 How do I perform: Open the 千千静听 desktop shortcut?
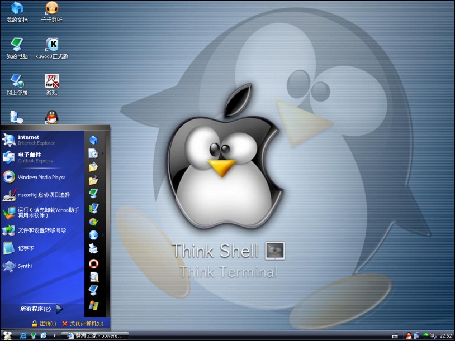click(x=51, y=12)
